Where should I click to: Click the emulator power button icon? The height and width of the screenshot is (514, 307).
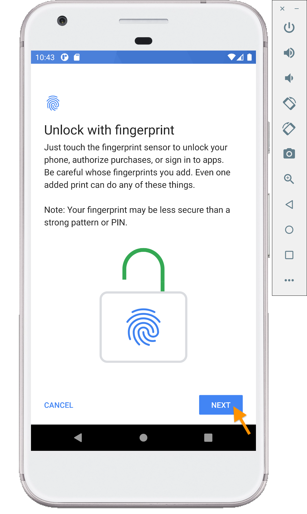coord(289,28)
